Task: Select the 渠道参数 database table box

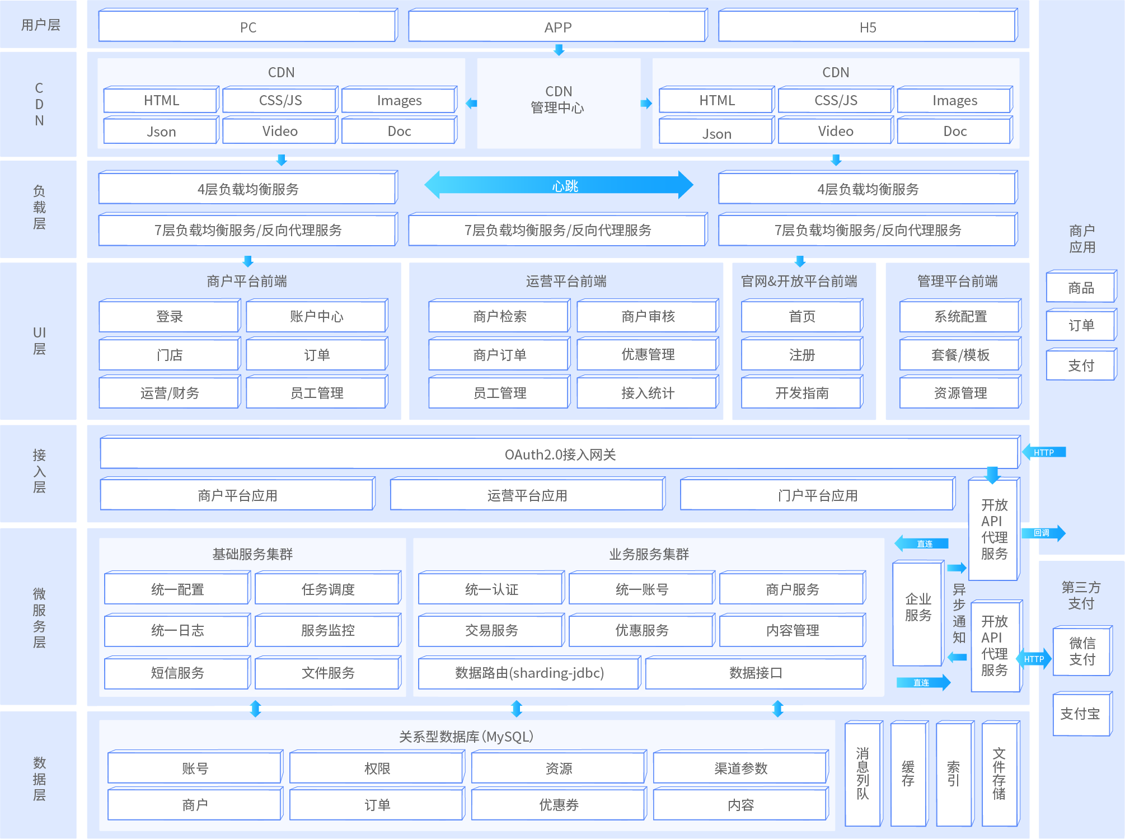Action: point(740,768)
